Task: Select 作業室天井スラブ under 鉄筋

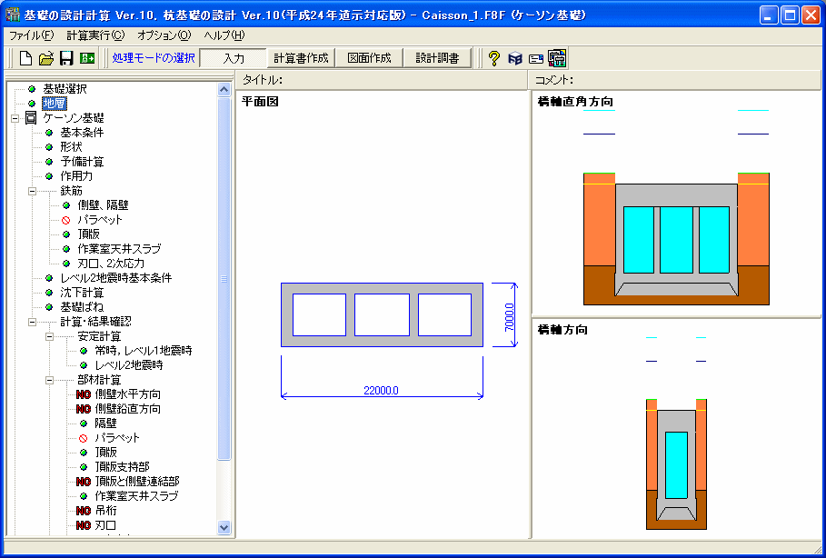Action: click(119, 249)
